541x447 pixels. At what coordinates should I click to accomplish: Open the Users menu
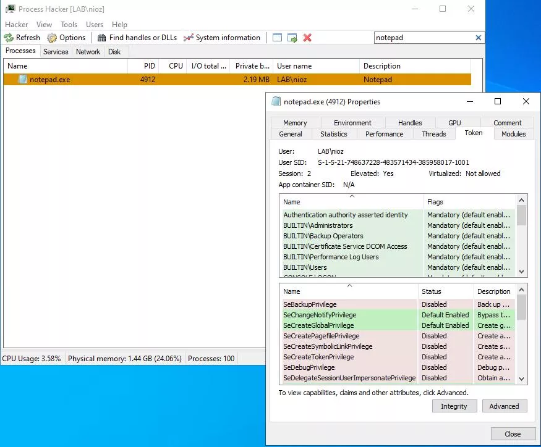(x=94, y=25)
